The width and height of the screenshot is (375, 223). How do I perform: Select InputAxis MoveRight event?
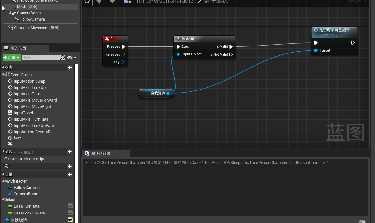(32, 107)
